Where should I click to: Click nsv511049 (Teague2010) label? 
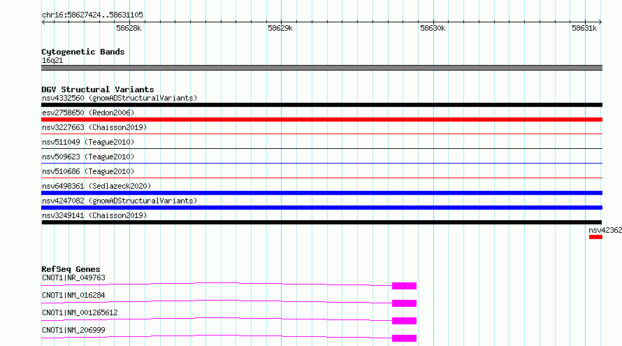(88, 142)
